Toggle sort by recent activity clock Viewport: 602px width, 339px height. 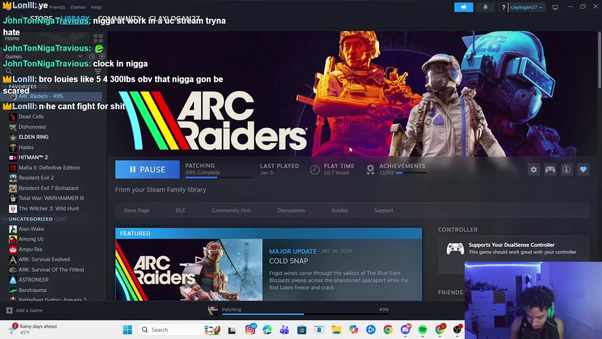[x=92, y=56]
